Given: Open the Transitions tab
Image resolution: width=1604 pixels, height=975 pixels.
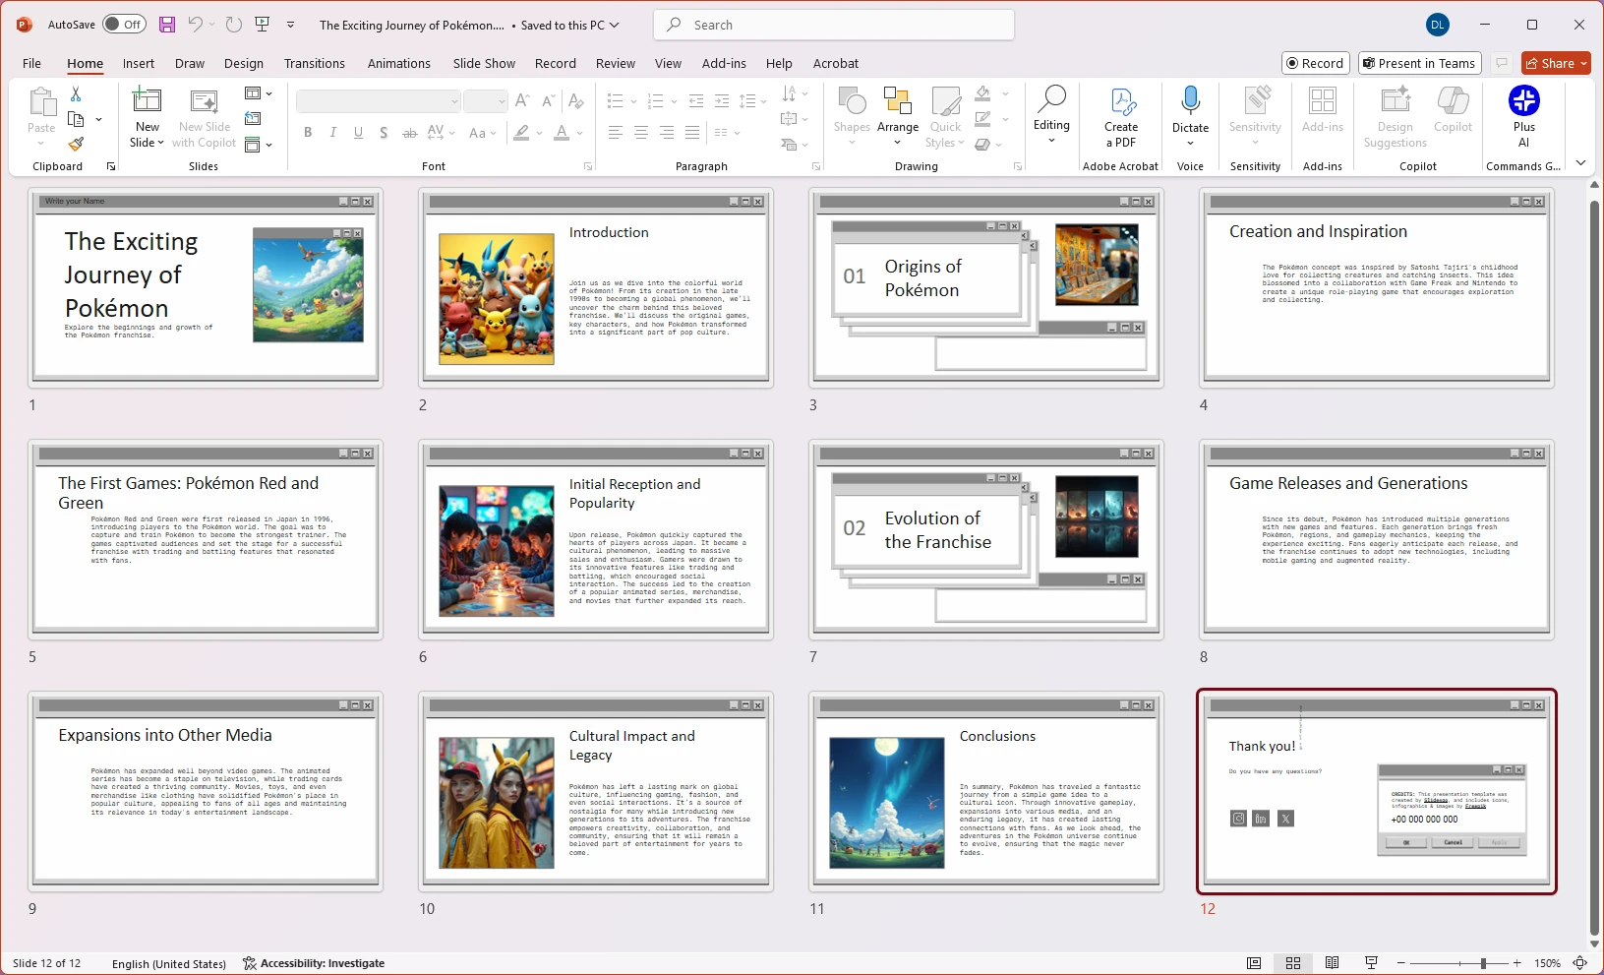Looking at the screenshot, I should (314, 63).
